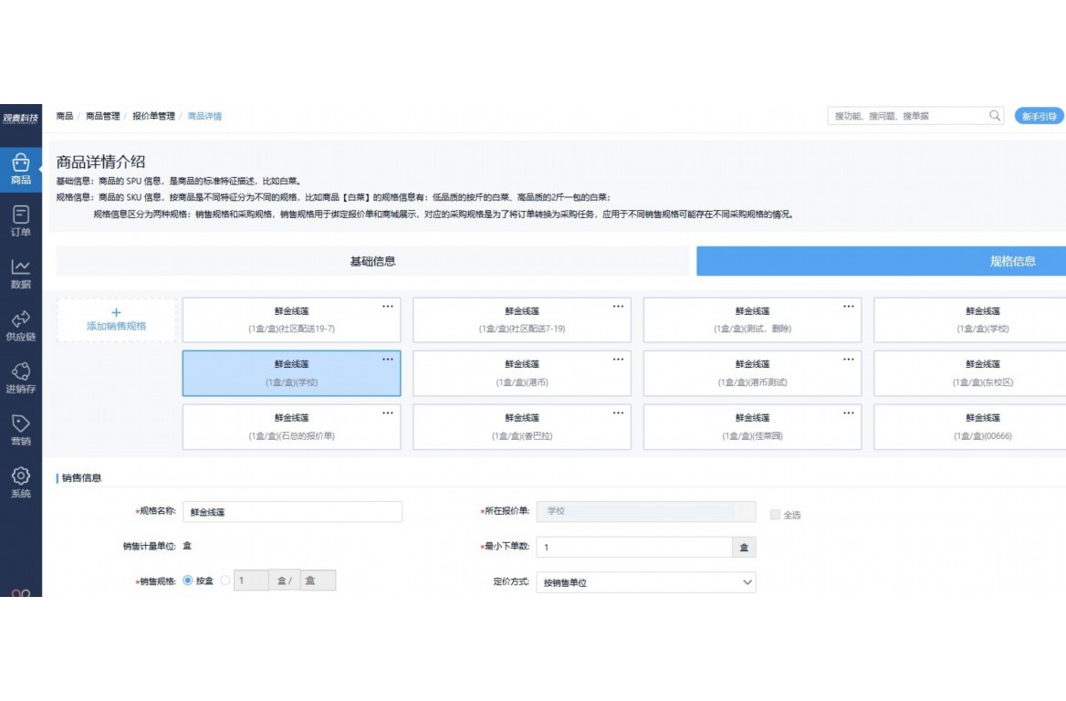
Task: Click the plus icon to add spec
Action: pos(116,313)
